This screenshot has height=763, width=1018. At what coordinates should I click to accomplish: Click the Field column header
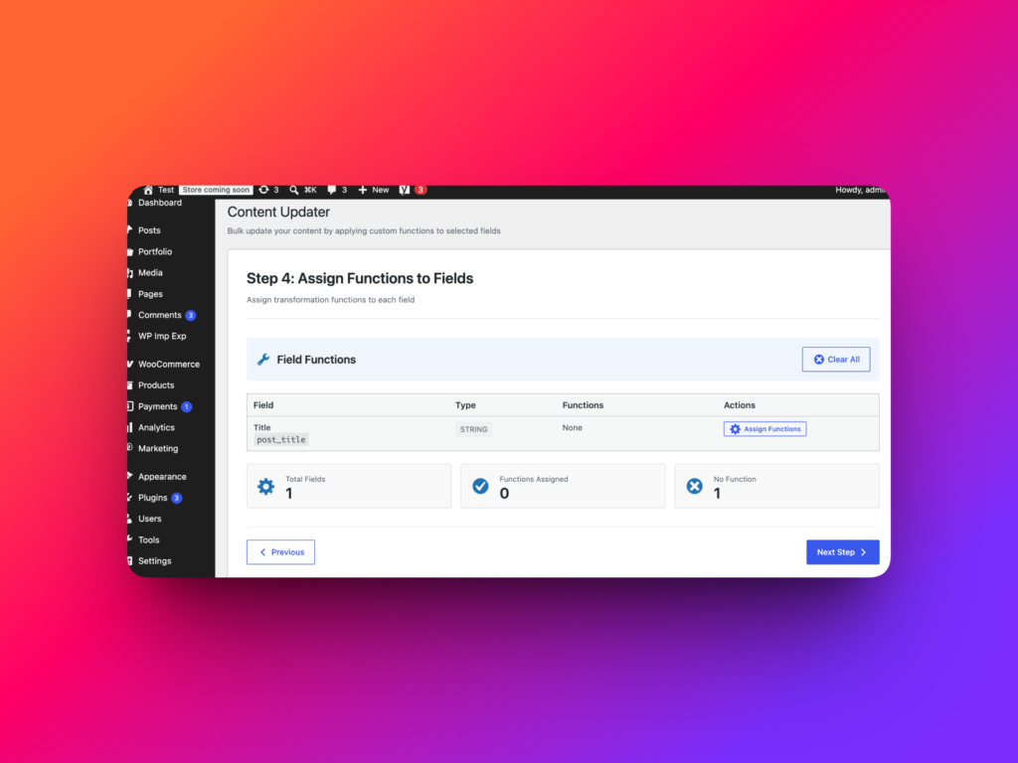tap(263, 405)
